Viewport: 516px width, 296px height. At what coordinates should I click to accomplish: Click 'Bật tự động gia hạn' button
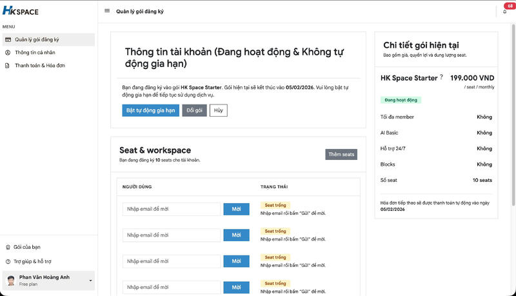(150, 110)
